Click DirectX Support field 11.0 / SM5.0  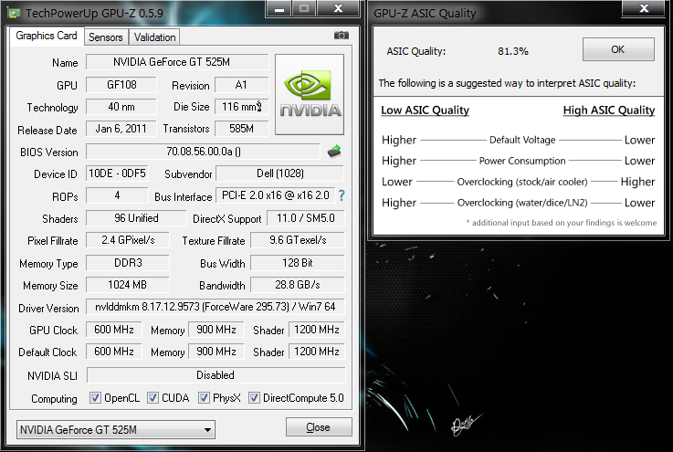click(306, 218)
